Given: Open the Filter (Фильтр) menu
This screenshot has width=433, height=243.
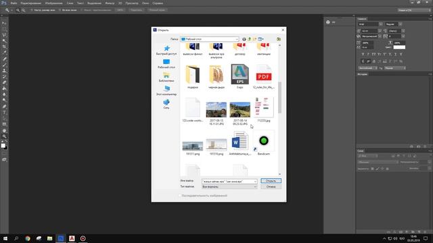Looking at the screenshot, I should point(110,3).
